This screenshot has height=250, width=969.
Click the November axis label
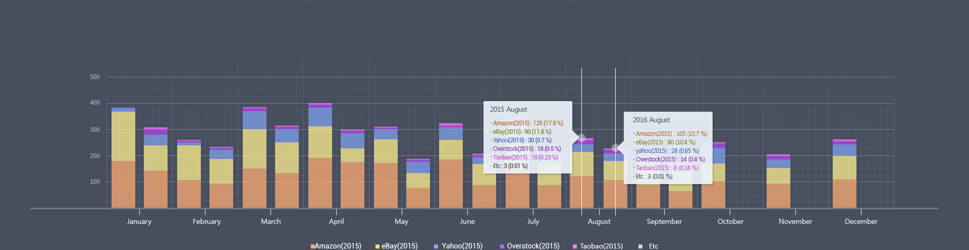(x=795, y=221)
